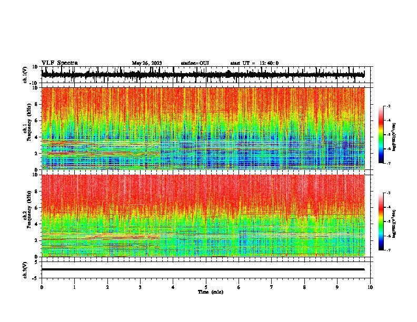The width and height of the screenshot is (417, 322).
Task: Click the "9" tick on the time axis
Action: coord(337,287)
